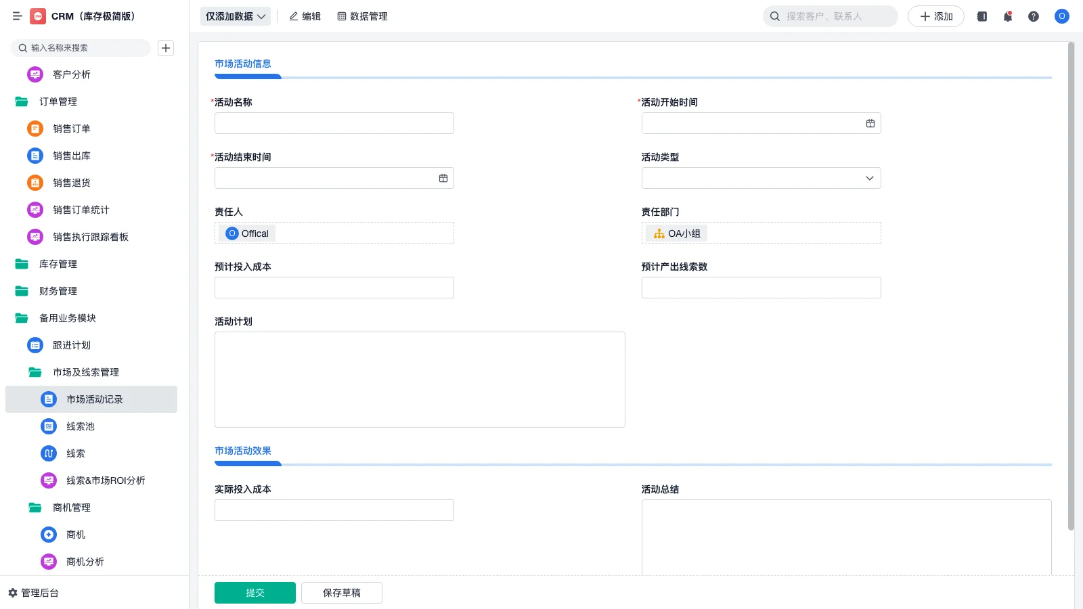The width and height of the screenshot is (1083, 609).
Task: Click the user avatar icon in the top bar
Action: point(1061,16)
